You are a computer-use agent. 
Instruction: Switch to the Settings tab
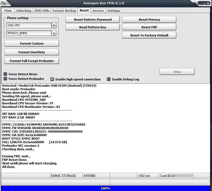tap(113, 11)
